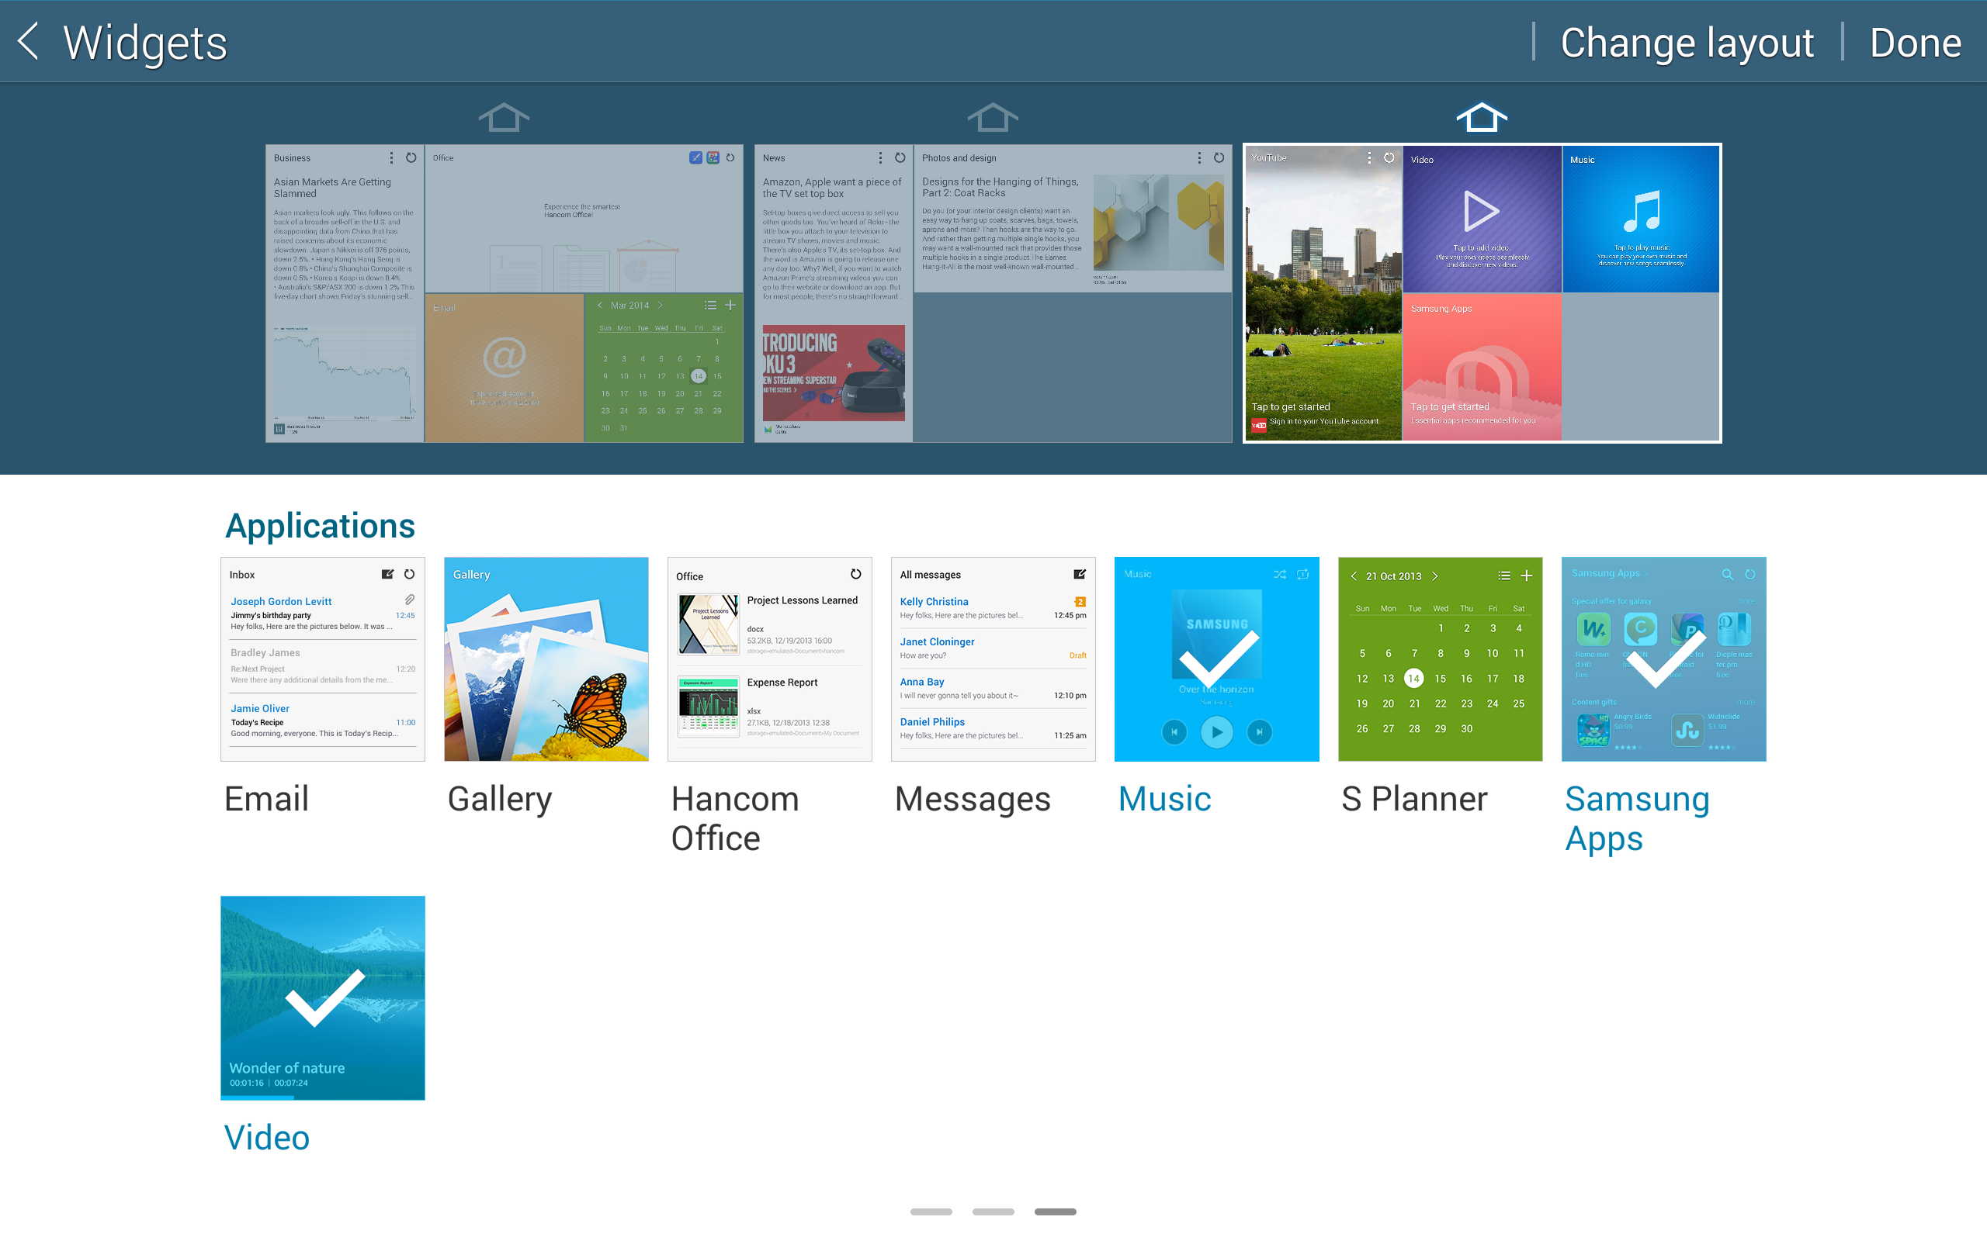This screenshot has width=1987, height=1241.
Task: Open Kelly Christina message
Action: point(993,608)
